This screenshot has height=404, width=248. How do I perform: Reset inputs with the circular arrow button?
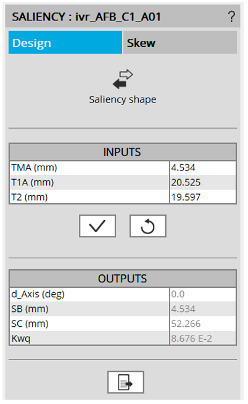(x=148, y=226)
